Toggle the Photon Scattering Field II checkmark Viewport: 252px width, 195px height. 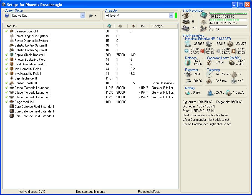[x=6, y=59]
